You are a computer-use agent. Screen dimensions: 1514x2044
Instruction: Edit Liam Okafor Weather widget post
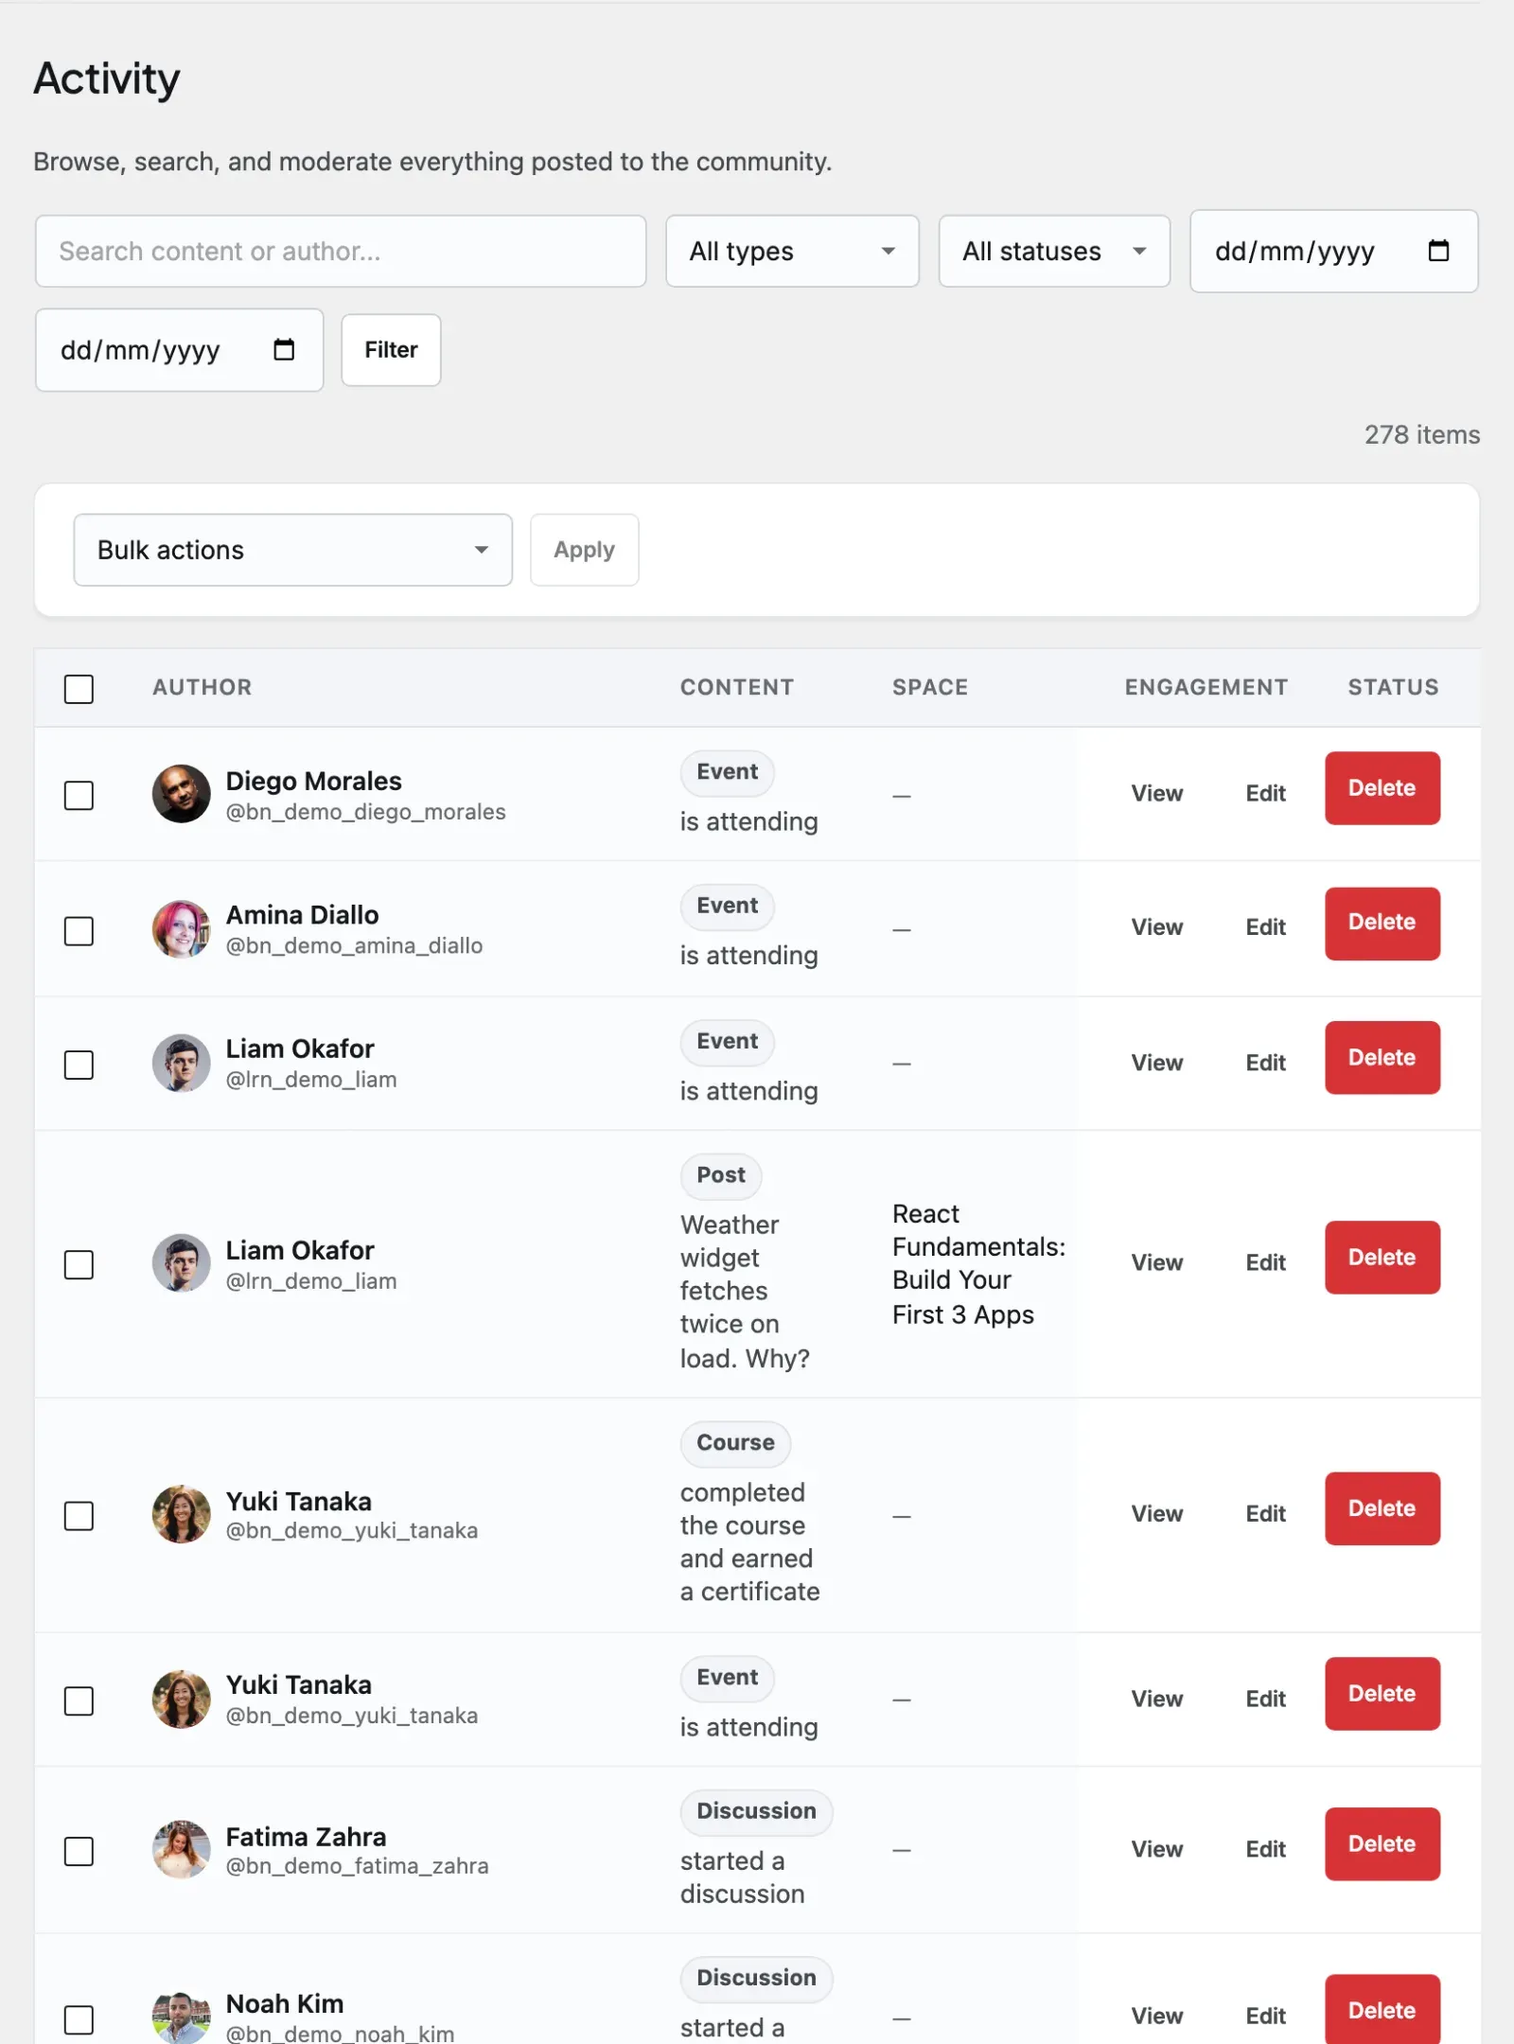click(x=1265, y=1262)
